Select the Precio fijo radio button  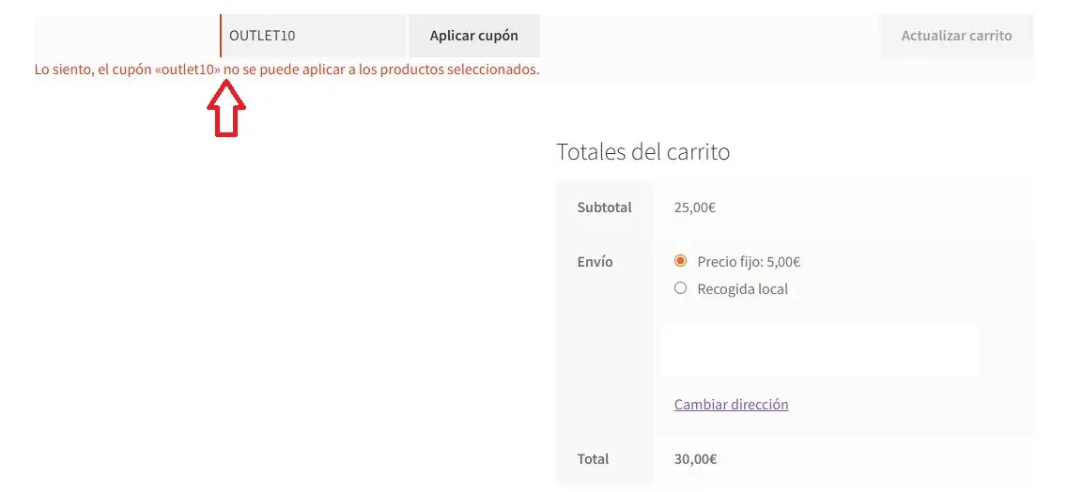tap(681, 262)
